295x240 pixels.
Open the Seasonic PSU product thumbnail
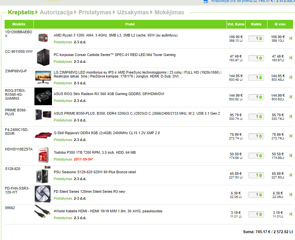[x=43, y=175]
